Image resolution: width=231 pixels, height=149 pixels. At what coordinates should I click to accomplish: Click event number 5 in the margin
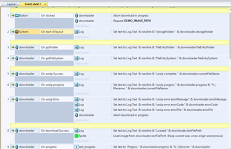pos(8,74)
